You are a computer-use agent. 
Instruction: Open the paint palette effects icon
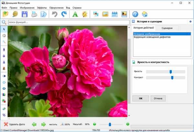(x=85, y=14)
